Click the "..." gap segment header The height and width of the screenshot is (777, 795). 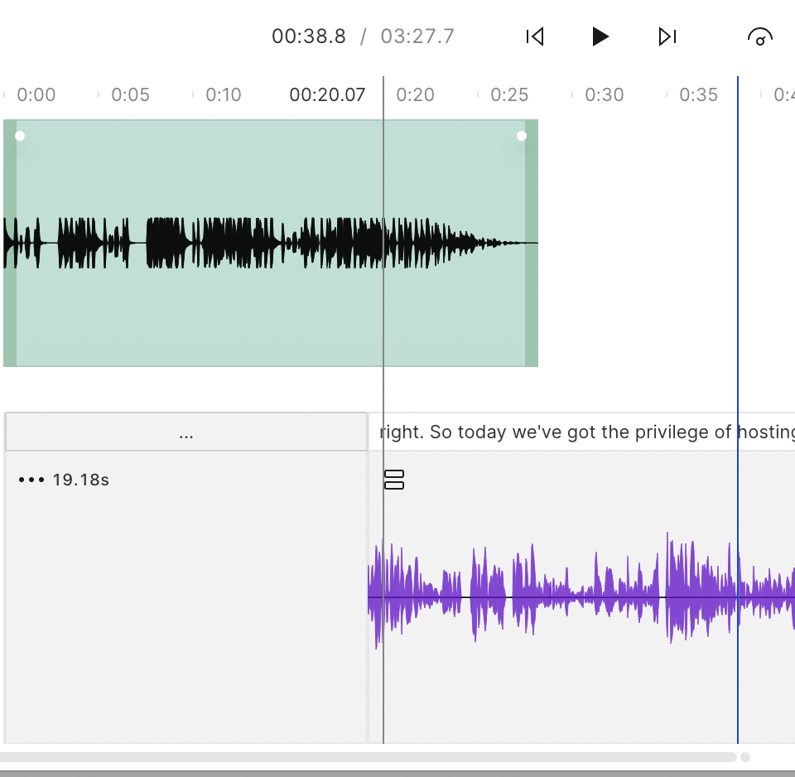coord(186,432)
